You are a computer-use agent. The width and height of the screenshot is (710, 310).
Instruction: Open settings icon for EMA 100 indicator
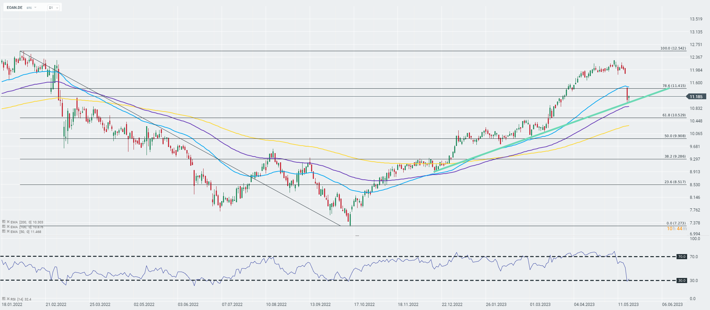[x=4, y=226]
